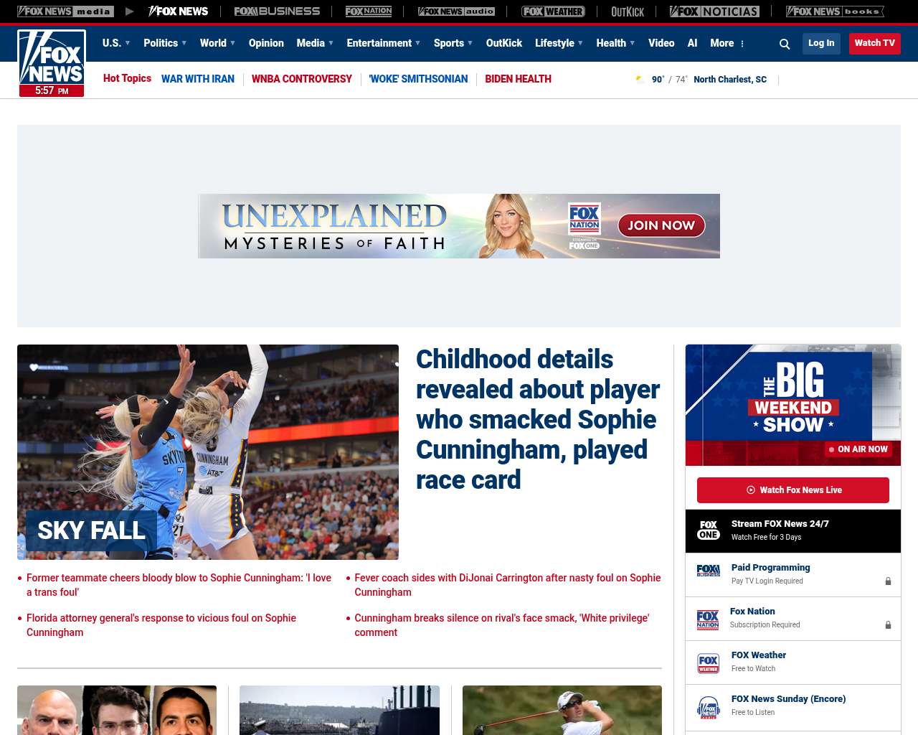Open the golfer story thumbnail
The width and height of the screenshot is (918, 735).
click(562, 710)
